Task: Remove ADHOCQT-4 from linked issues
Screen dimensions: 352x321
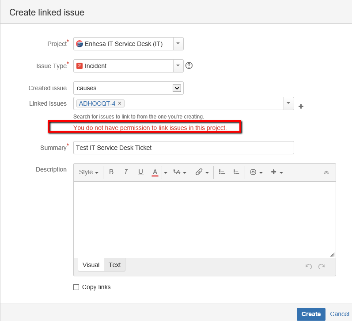Action: [x=120, y=103]
